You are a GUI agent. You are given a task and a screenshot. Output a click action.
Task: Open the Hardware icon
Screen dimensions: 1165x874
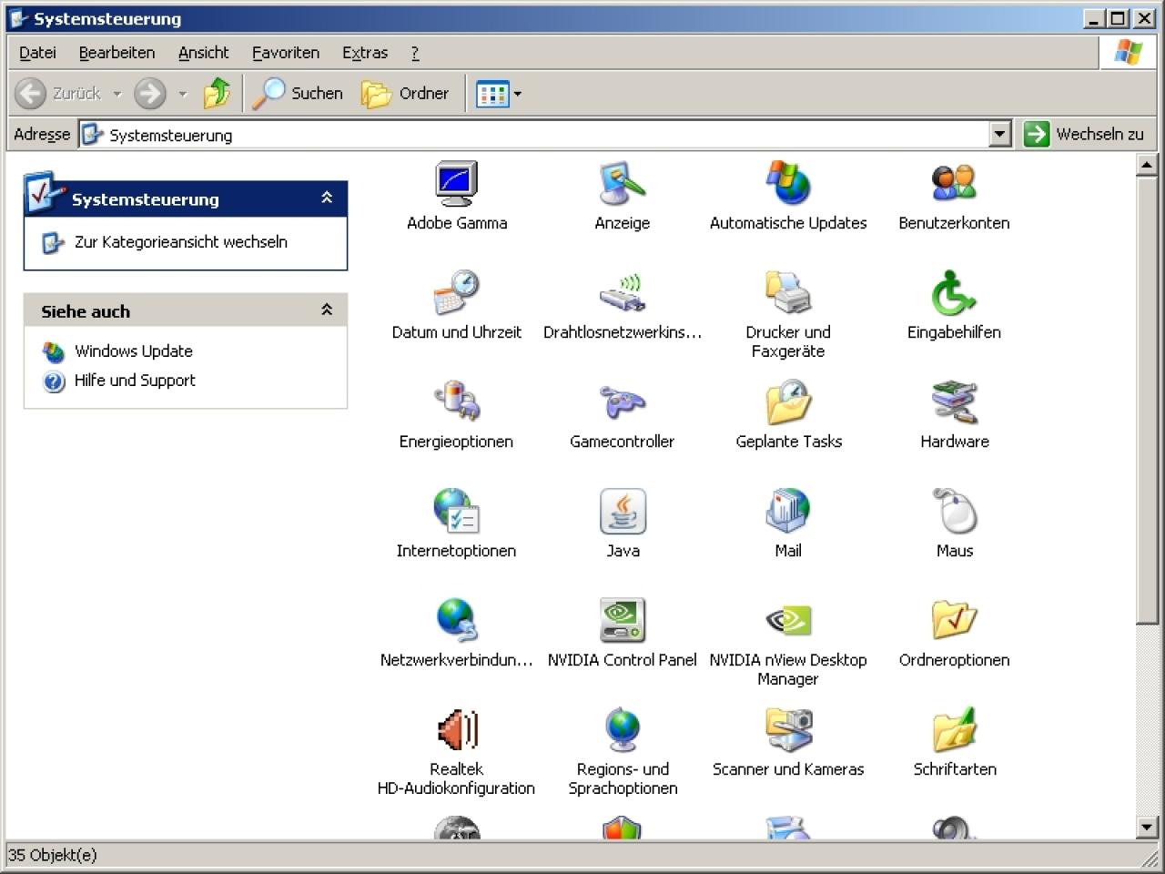click(954, 402)
